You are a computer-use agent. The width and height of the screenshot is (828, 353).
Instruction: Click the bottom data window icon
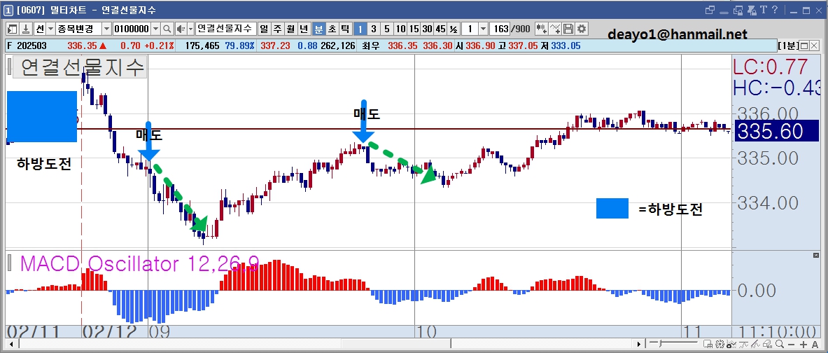708,344
